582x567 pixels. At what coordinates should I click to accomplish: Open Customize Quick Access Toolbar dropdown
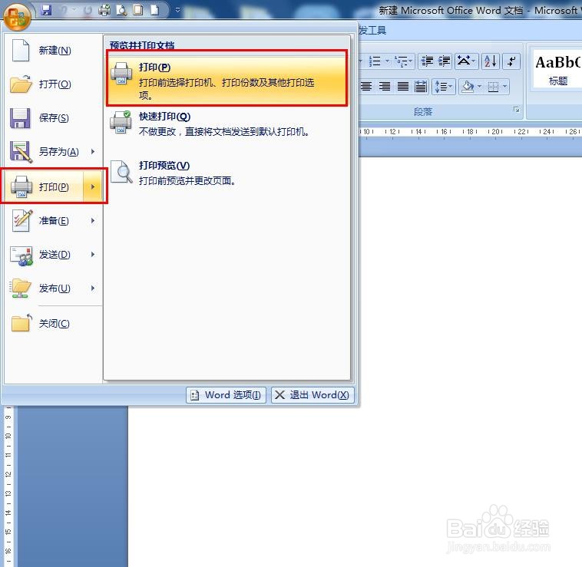point(177,10)
